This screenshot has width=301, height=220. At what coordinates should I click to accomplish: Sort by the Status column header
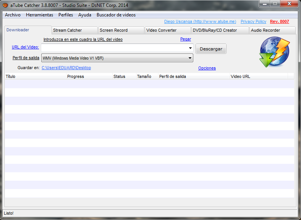point(124,76)
